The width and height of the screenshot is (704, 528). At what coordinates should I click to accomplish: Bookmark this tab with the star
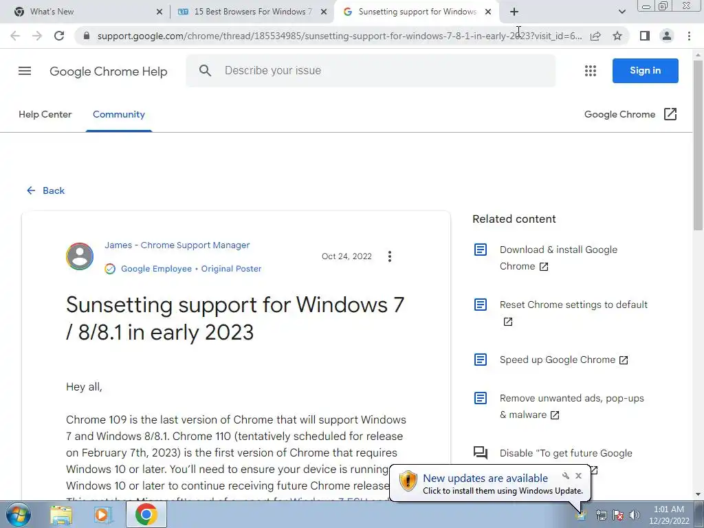tap(617, 36)
